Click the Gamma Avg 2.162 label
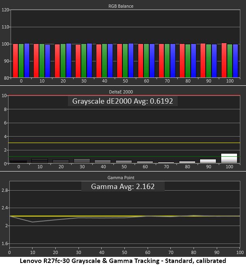The height and width of the screenshot is (265, 246). 123,187
